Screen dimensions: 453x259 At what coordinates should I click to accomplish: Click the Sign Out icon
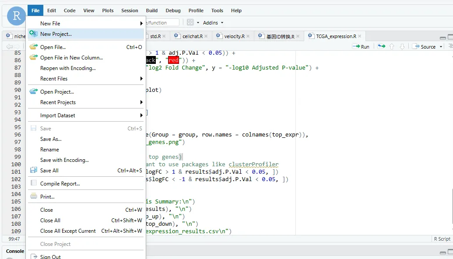tap(34, 256)
